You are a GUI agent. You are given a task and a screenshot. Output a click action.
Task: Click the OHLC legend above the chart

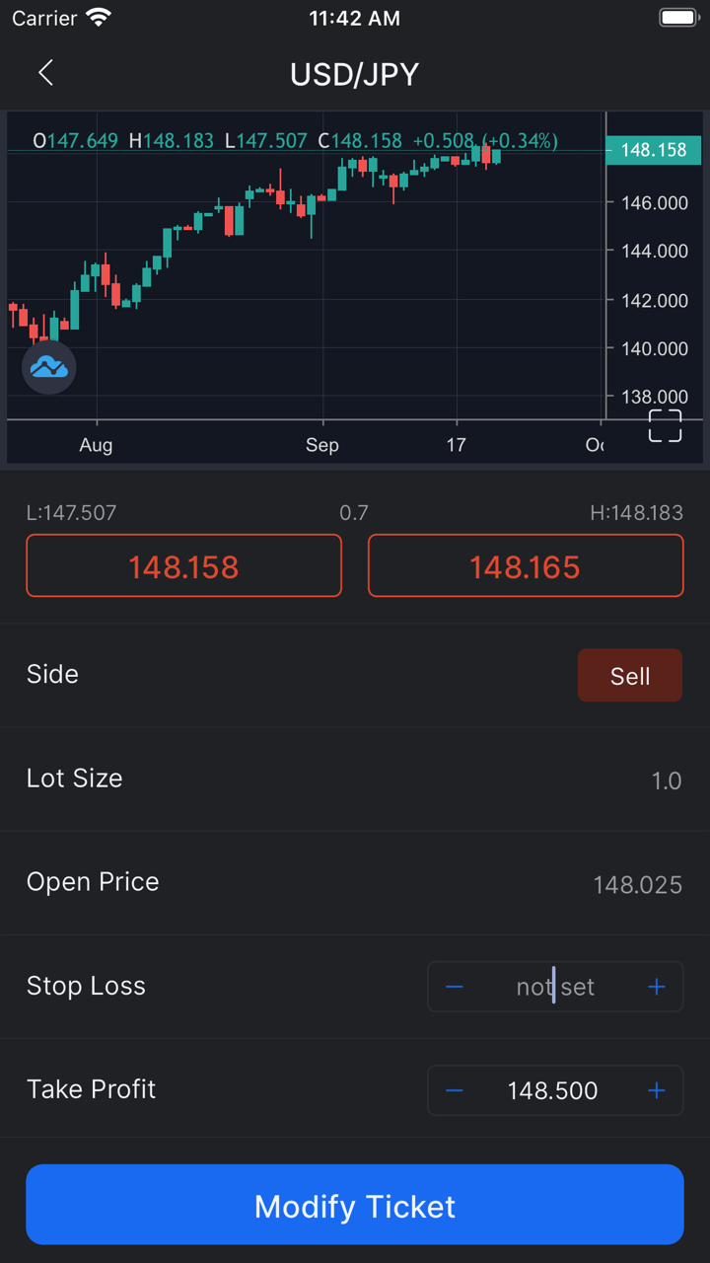click(x=296, y=141)
